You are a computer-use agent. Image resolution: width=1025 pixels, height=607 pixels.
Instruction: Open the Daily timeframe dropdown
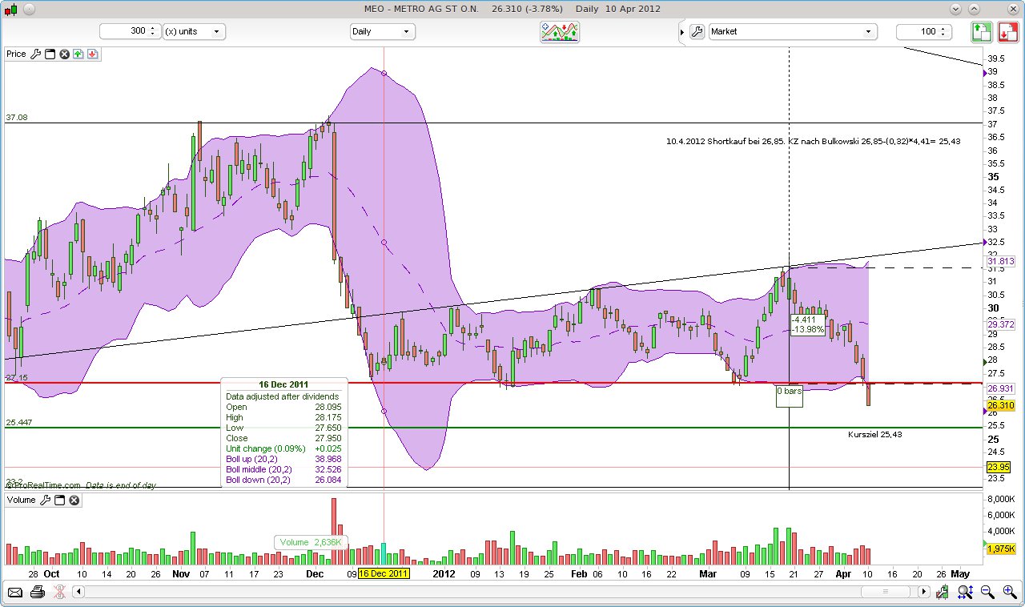pyautogui.click(x=383, y=31)
